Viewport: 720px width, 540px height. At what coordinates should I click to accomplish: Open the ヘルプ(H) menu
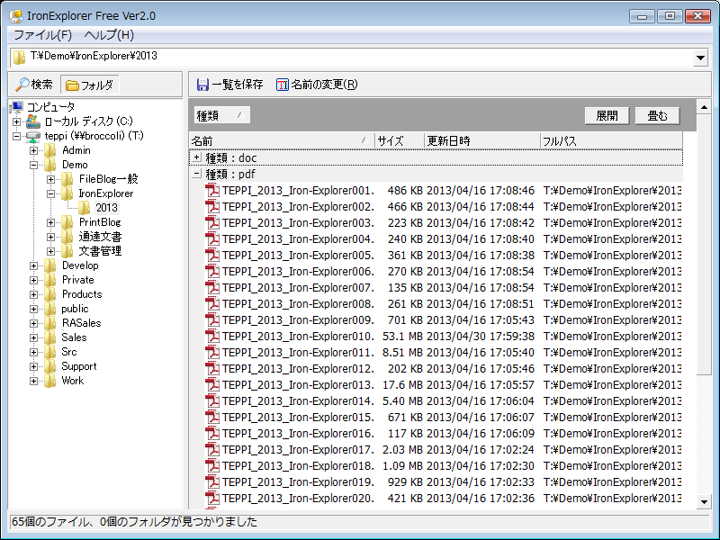(109, 35)
